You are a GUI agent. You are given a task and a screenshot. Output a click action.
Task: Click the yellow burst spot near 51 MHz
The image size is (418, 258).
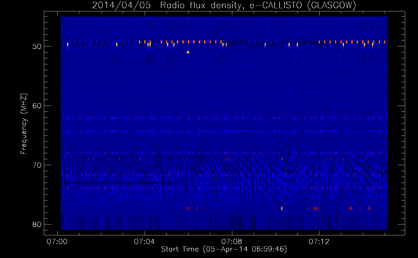click(x=188, y=52)
